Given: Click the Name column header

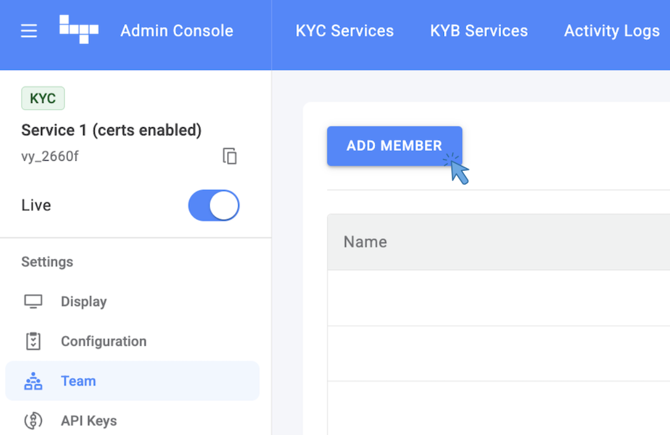Looking at the screenshot, I should click(365, 242).
